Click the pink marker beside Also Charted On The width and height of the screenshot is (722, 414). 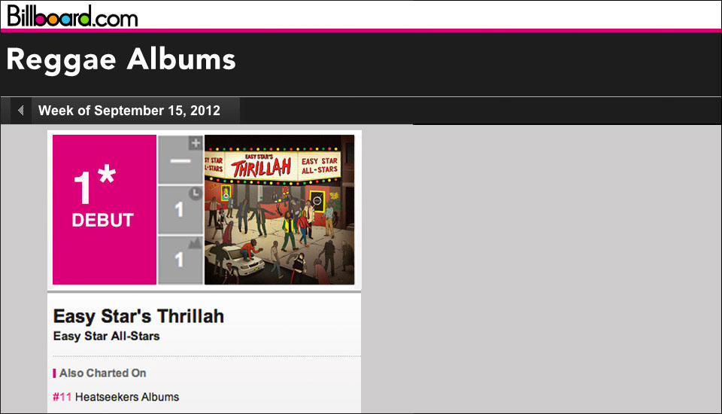point(54,373)
